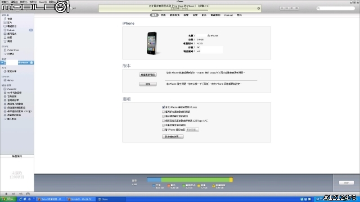
Task: Open the Edit menu in menu bar
Action: click(x=14, y=2)
